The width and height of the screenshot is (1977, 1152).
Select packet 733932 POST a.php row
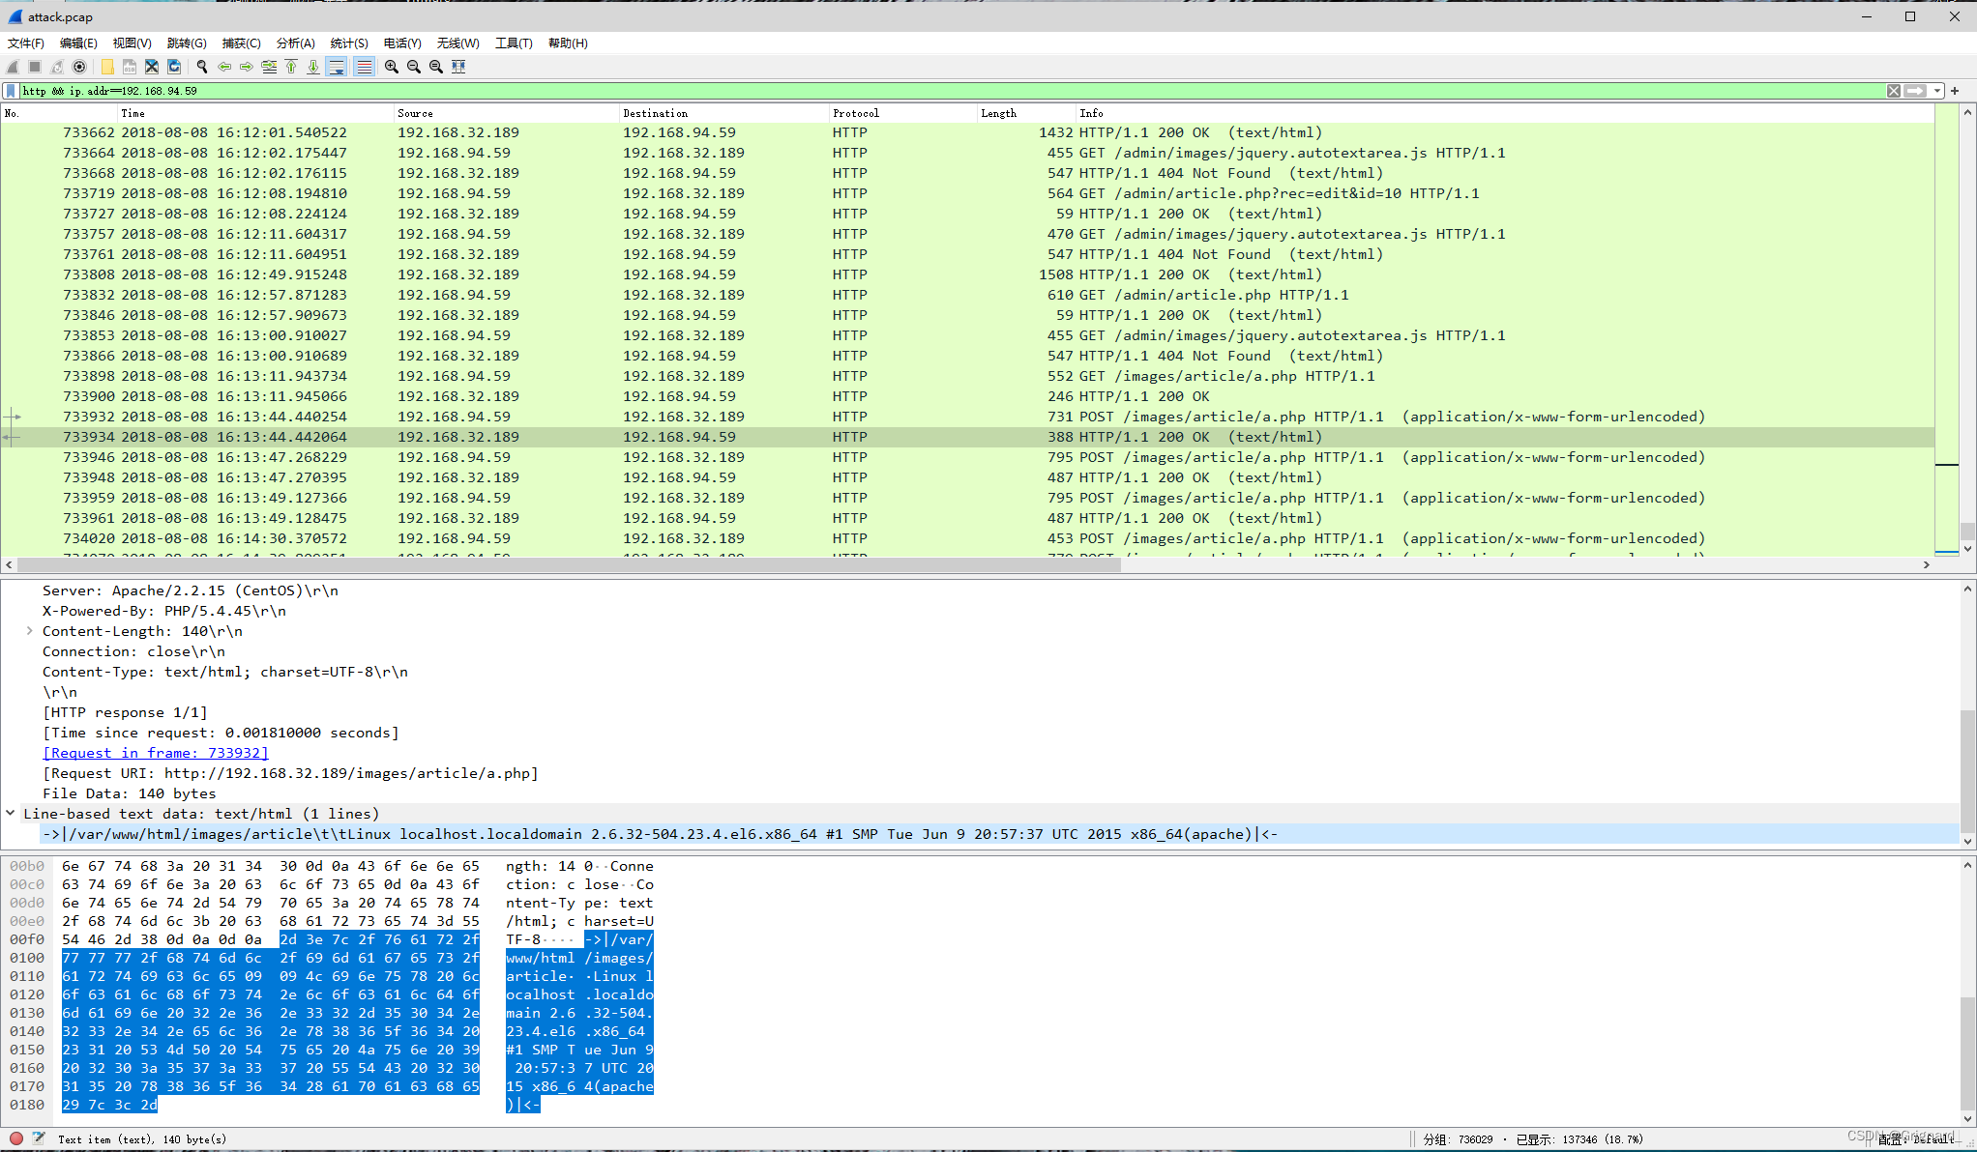coord(967,417)
